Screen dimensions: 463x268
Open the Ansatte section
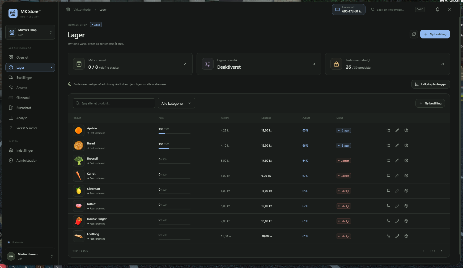tap(30, 88)
